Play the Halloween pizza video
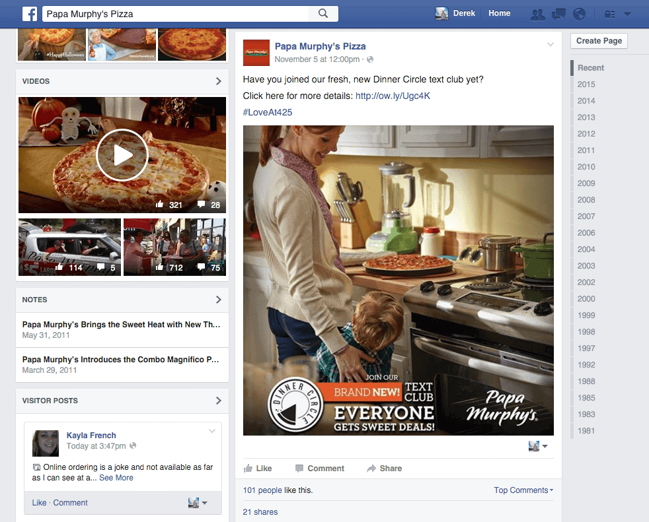Viewport: 649px width, 522px height. pyautogui.click(x=122, y=155)
